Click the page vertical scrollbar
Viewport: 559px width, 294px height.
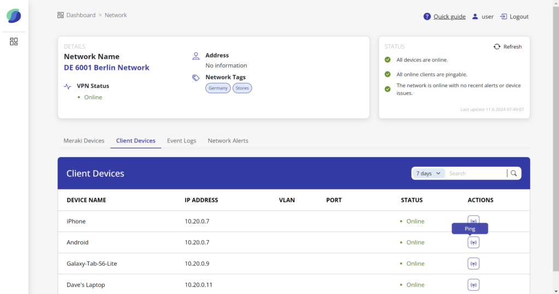click(x=556, y=139)
